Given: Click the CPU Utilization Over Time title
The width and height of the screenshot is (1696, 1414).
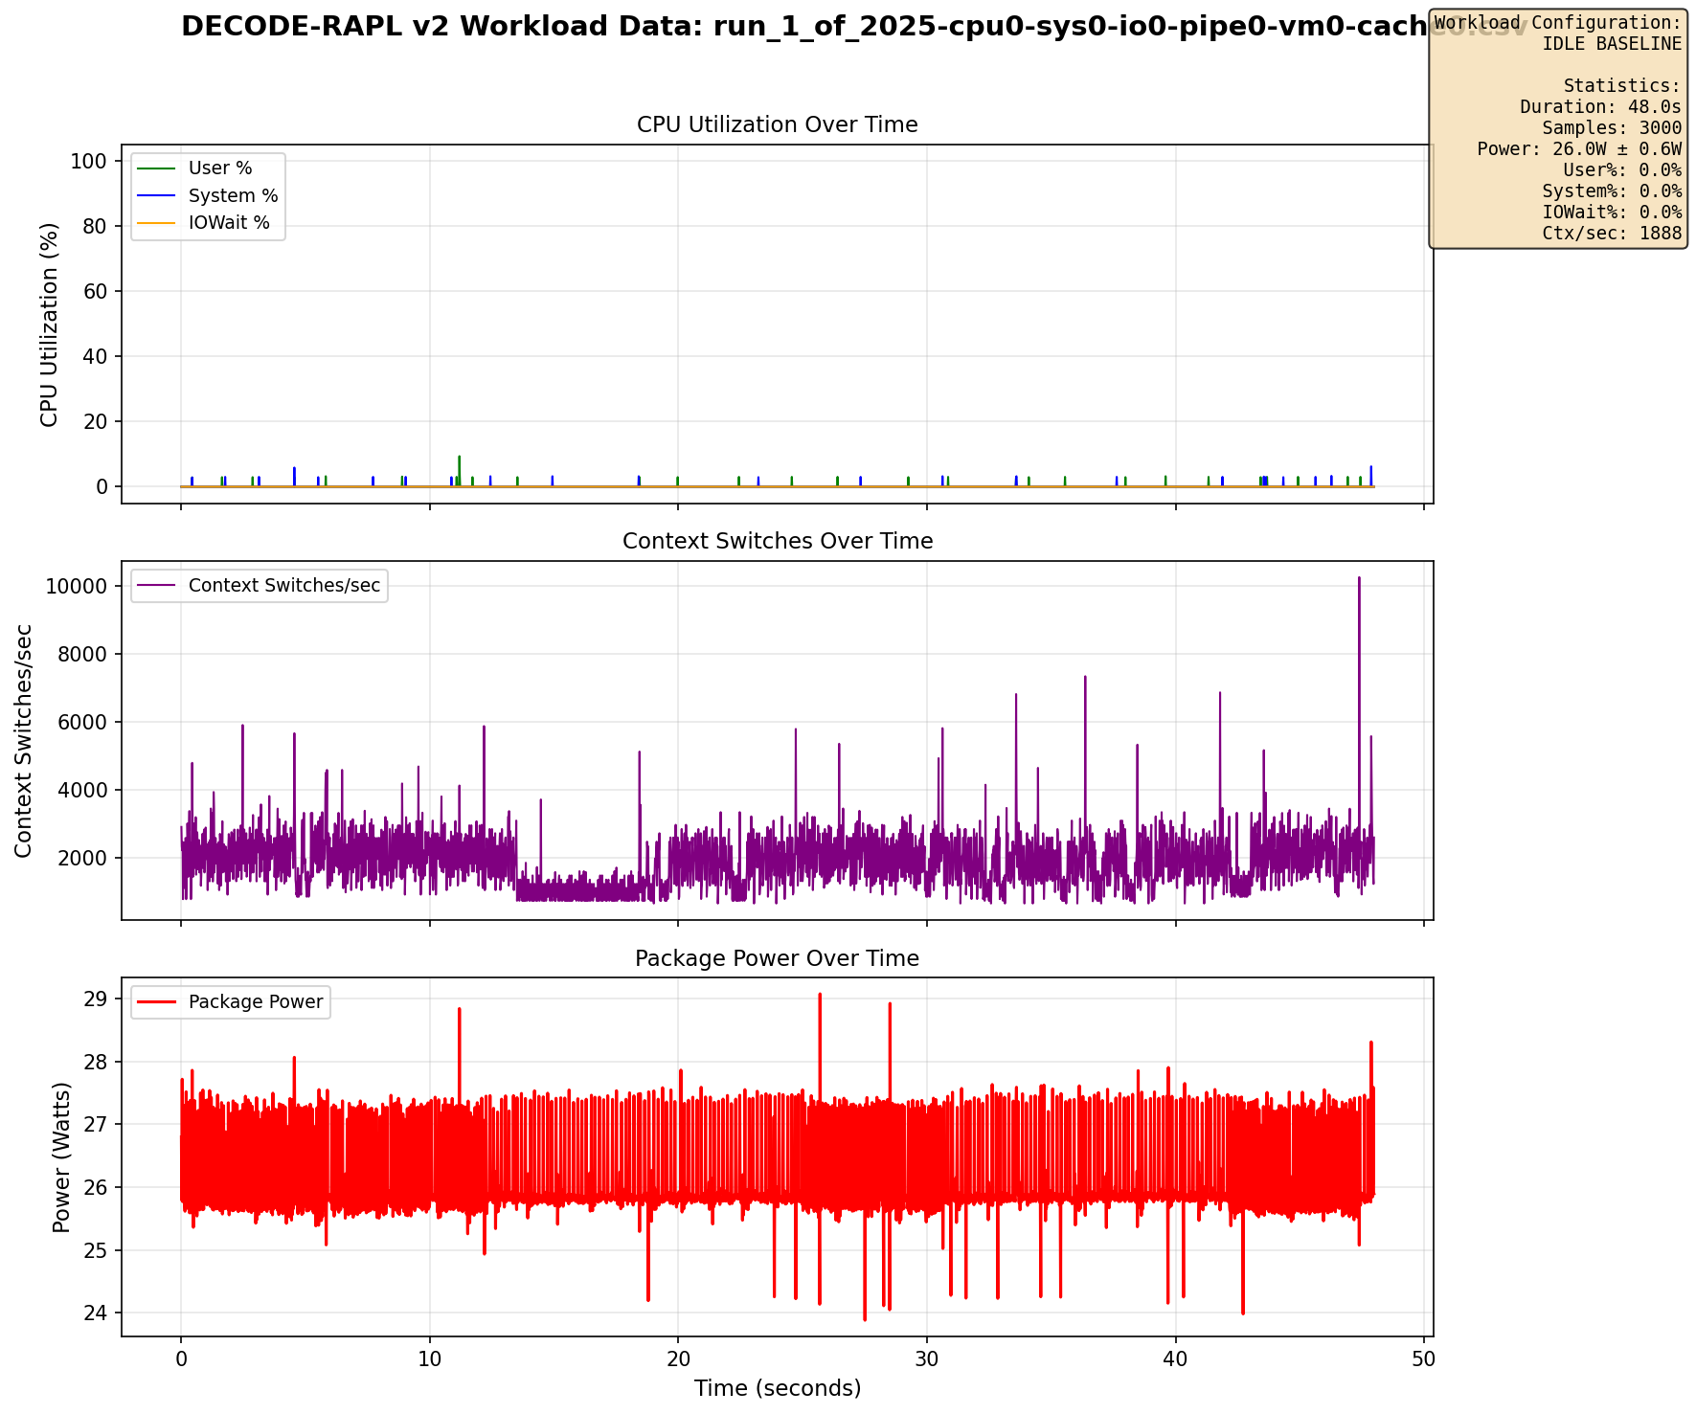Looking at the screenshot, I should tap(777, 125).
